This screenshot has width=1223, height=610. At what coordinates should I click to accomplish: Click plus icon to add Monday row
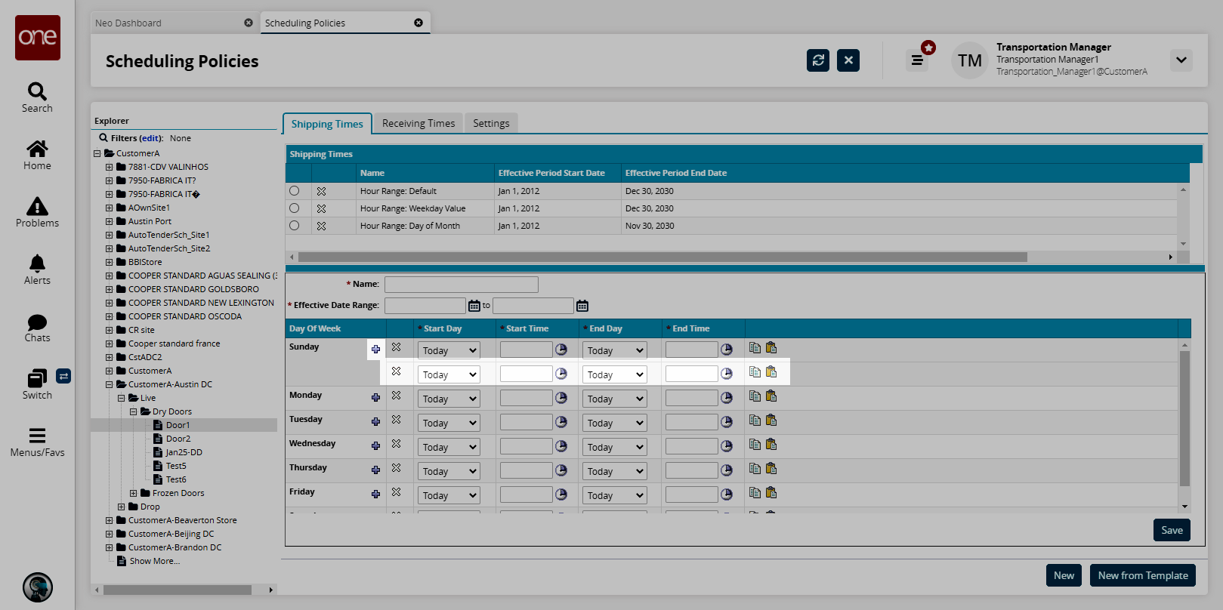click(375, 397)
